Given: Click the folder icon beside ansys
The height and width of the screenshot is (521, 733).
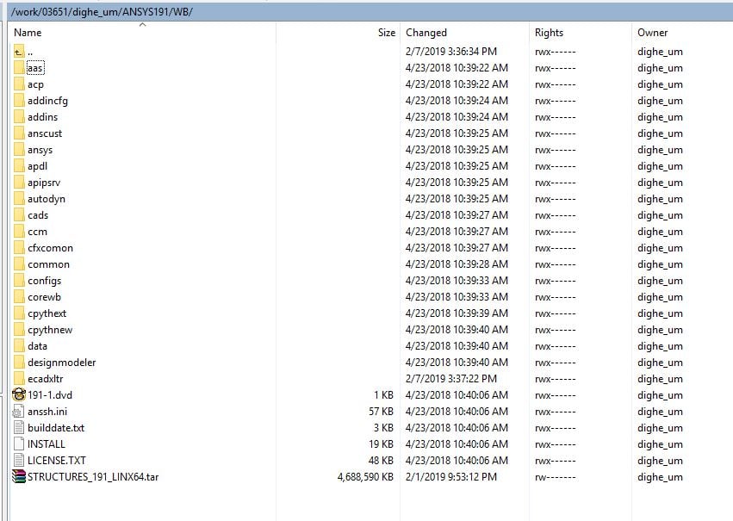Looking at the screenshot, I should [x=19, y=150].
